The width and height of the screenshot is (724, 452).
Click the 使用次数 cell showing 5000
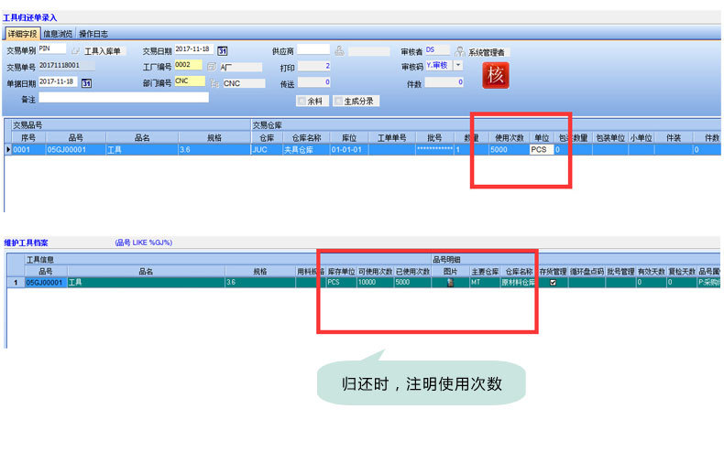(508, 149)
